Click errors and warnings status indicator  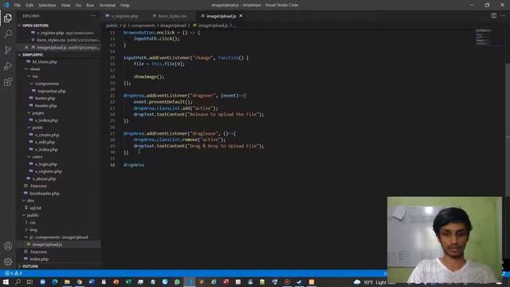(x=14, y=273)
